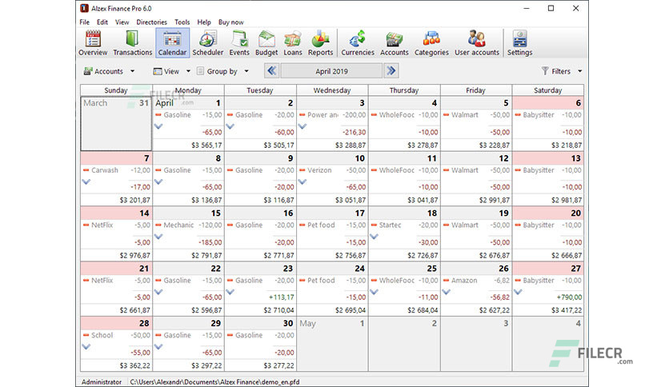Click the Startec -20,00 entry
Screen dimensions: 669x387
[x=404, y=225]
